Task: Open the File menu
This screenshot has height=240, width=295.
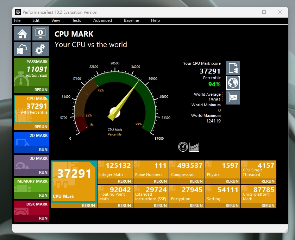Action: (17, 20)
